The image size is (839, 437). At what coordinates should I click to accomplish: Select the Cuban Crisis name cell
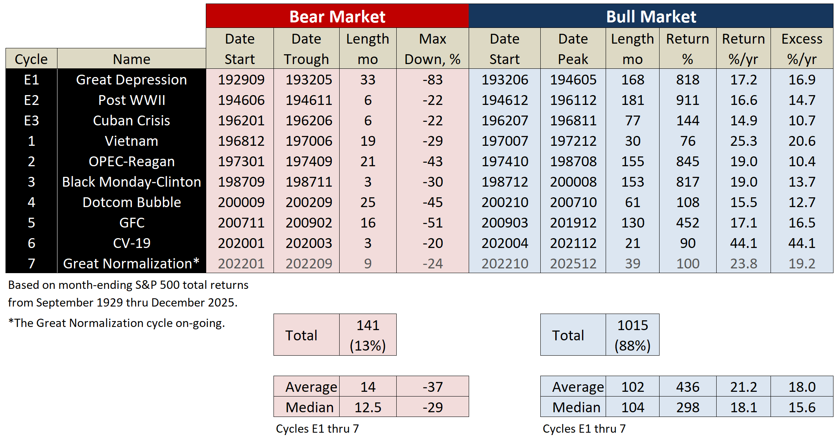tap(131, 120)
